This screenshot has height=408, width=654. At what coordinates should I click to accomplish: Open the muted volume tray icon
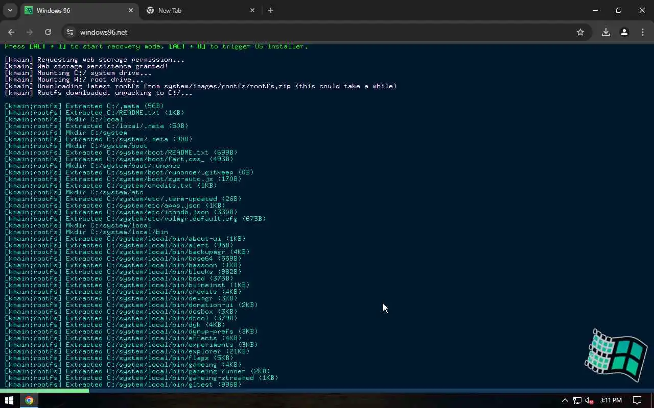click(x=590, y=400)
